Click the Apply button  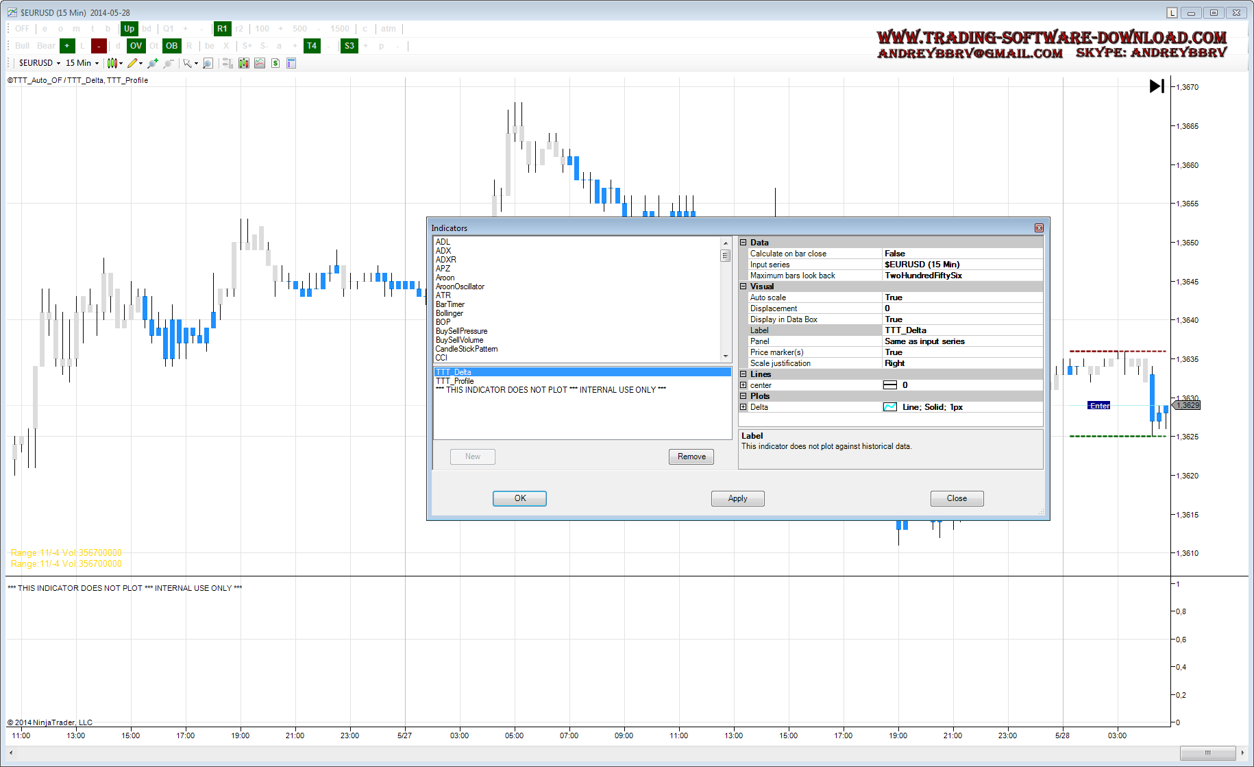[x=737, y=498]
